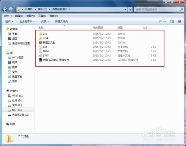186x146 pixels.
Task: Click the Back navigation arrow
Action: click(x=5, y=10)
